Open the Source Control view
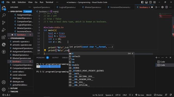 point(4,23)
